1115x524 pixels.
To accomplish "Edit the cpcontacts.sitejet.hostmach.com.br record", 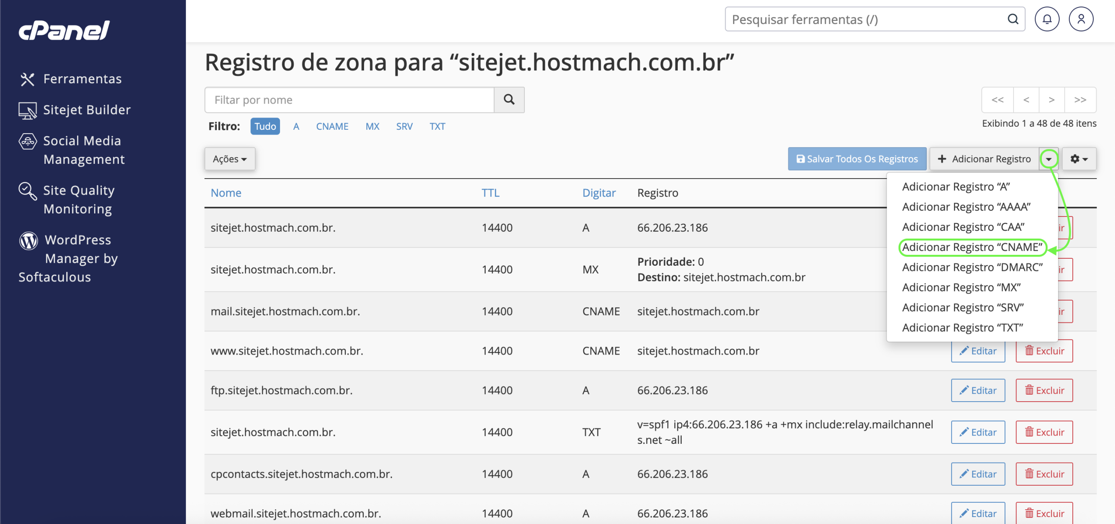I will [x=978, y=474].
